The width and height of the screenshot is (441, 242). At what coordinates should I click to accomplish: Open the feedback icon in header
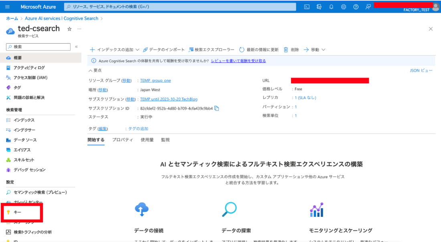point(368,7)
